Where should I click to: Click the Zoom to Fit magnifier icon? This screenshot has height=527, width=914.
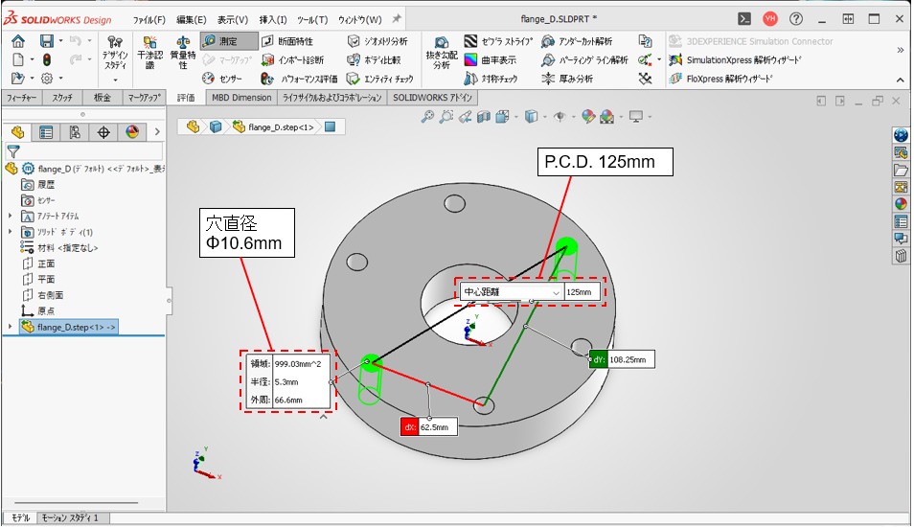pos(427,117)
